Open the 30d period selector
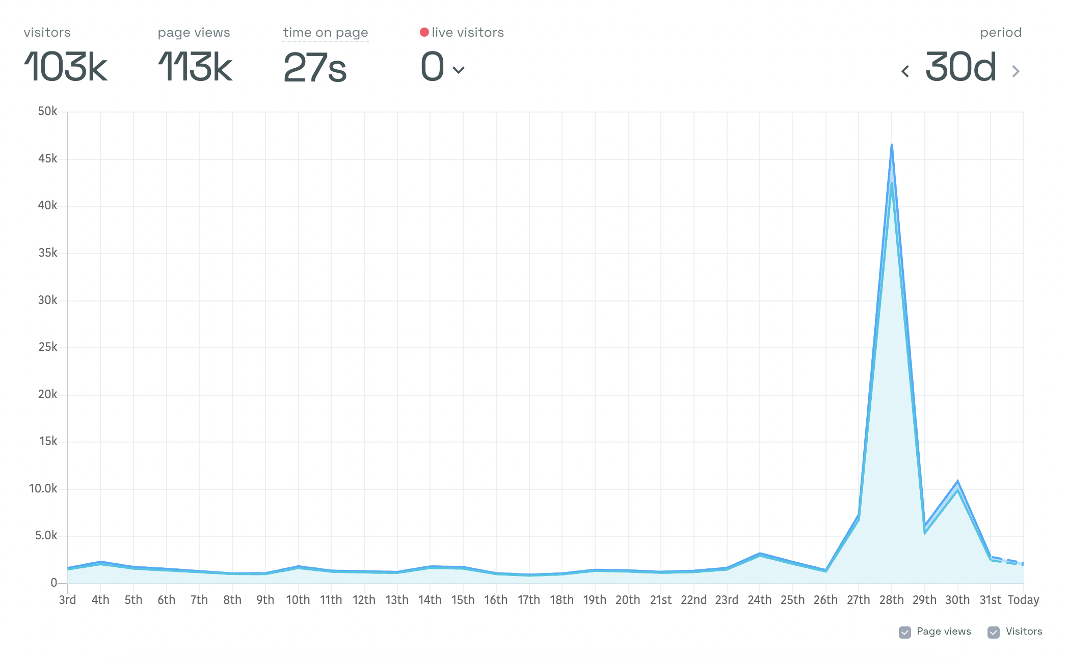The image size is (1068, 659). 960,67
